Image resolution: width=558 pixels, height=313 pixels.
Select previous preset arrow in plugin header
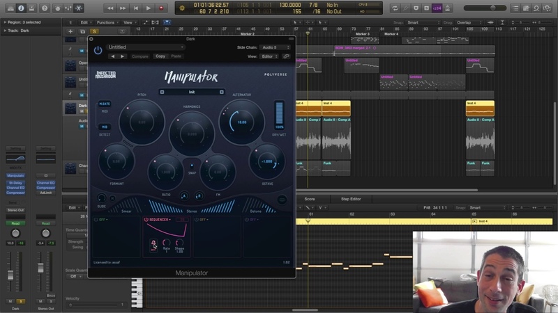click(x=113, y=56)
